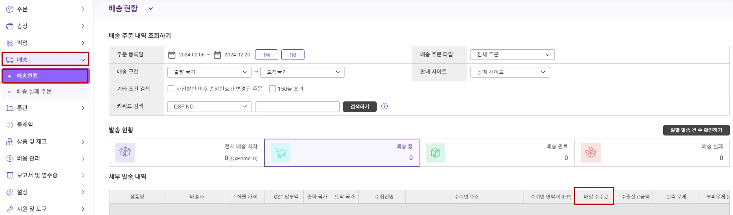
Task: Click the 배송 완료 green package icon
Action: click(x=436, y=152)
